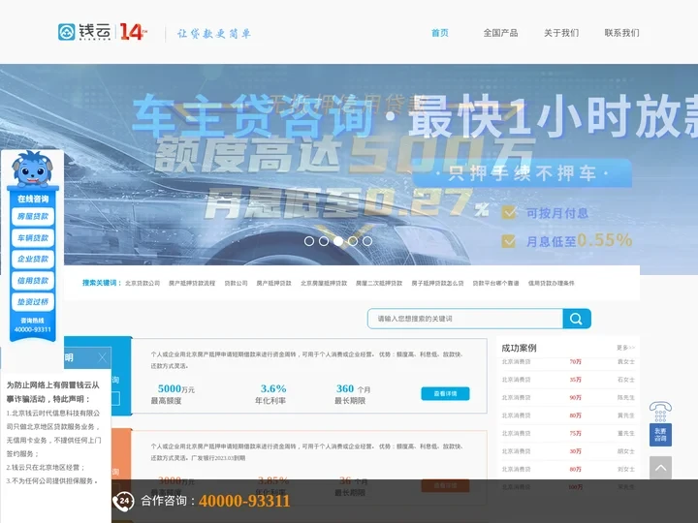Click keyword link 房屋二次抵押贷款
This screenshot has width=698, height=523.
tap(379, 283)
